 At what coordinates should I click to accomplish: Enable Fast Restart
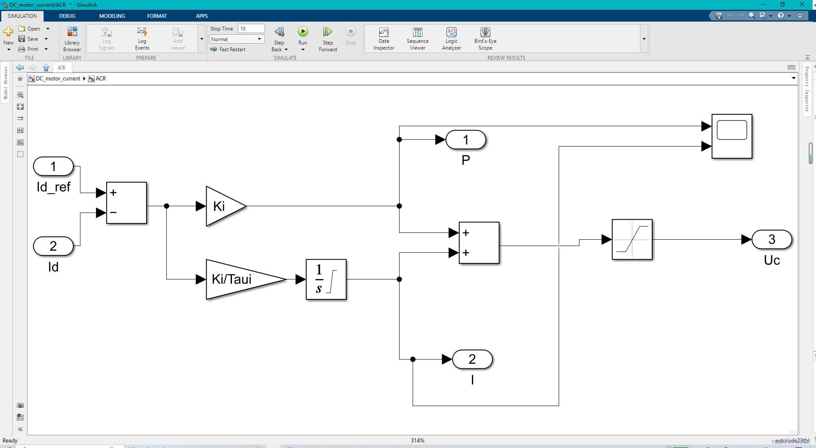(x=229, y=49)
